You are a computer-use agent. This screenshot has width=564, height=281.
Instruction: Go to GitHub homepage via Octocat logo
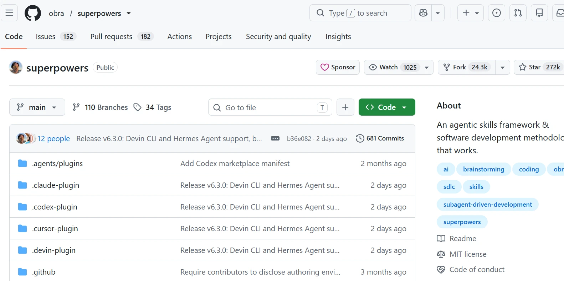pos(33,13)
